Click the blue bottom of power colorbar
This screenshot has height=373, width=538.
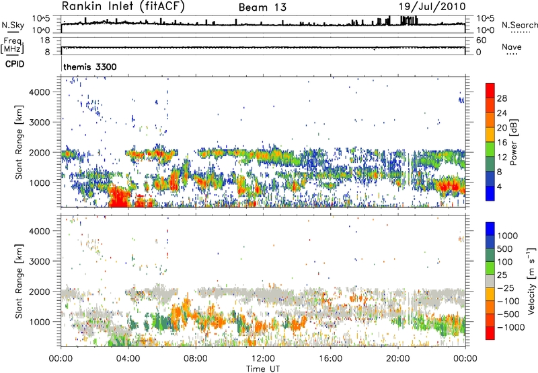pyautogui.click(x=490, y=193)
